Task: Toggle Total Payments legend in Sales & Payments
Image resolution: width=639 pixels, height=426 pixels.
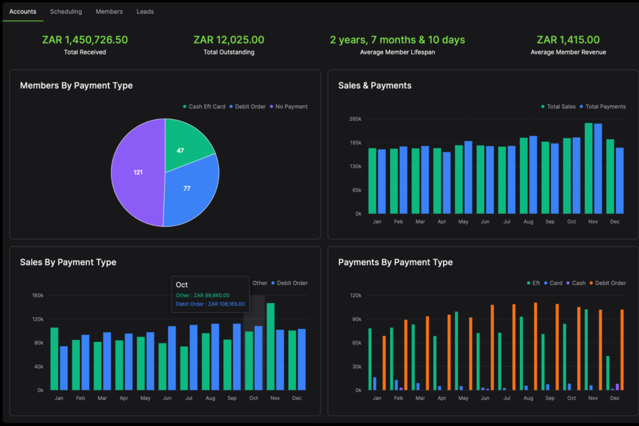Action: click(605, 107)
